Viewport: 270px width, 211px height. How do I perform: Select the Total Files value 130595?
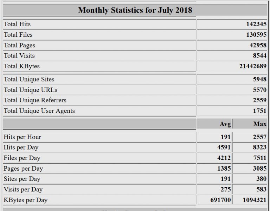[256, 35]
